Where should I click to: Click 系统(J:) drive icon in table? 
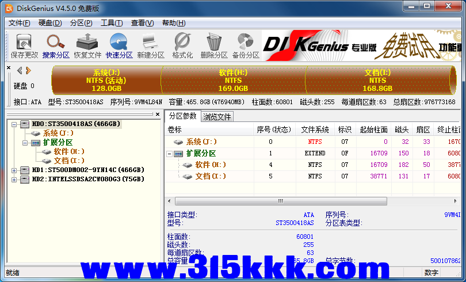pyautogui.click(x=178, y=142)
